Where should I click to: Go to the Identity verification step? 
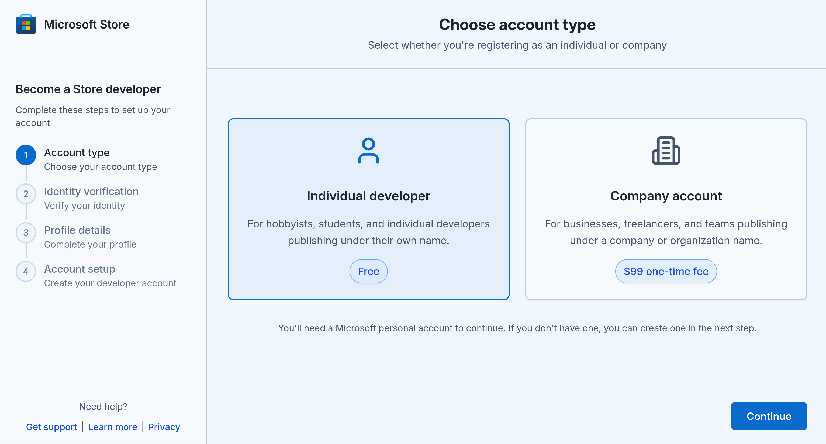91,192
